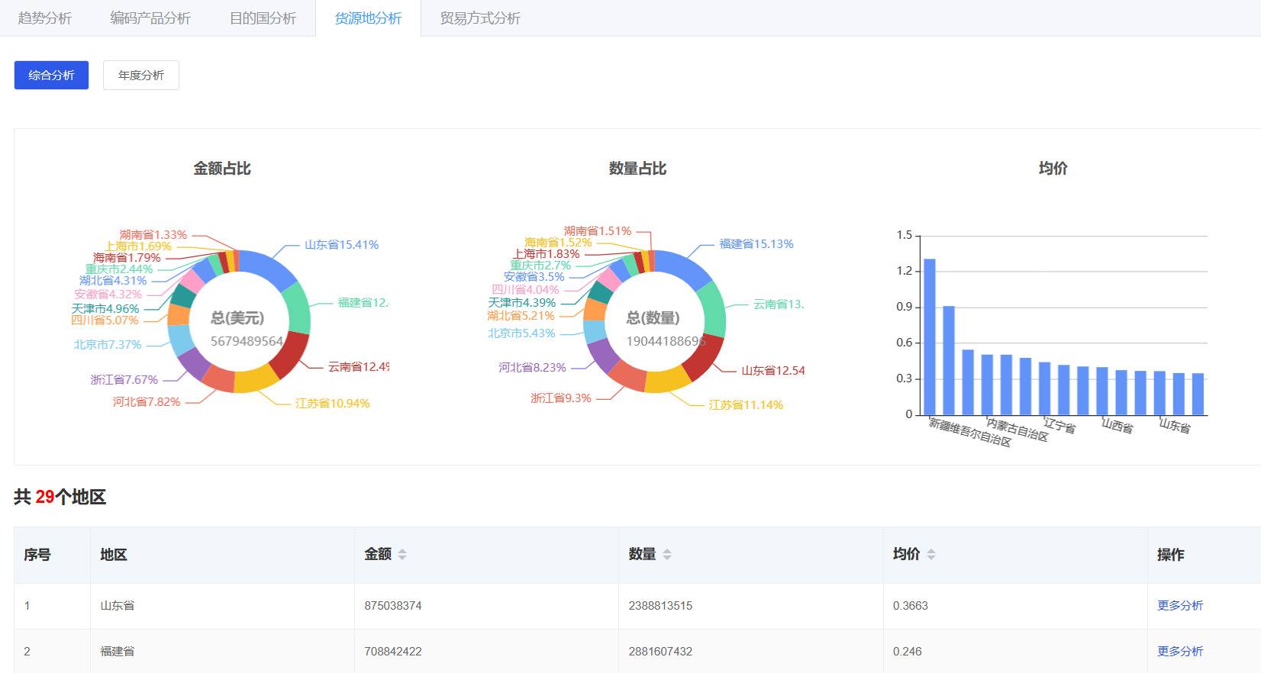Select 重庆市2.44% label in 金额占比 chart
The image size is (1261, 673).
click(x=119, y=269)
